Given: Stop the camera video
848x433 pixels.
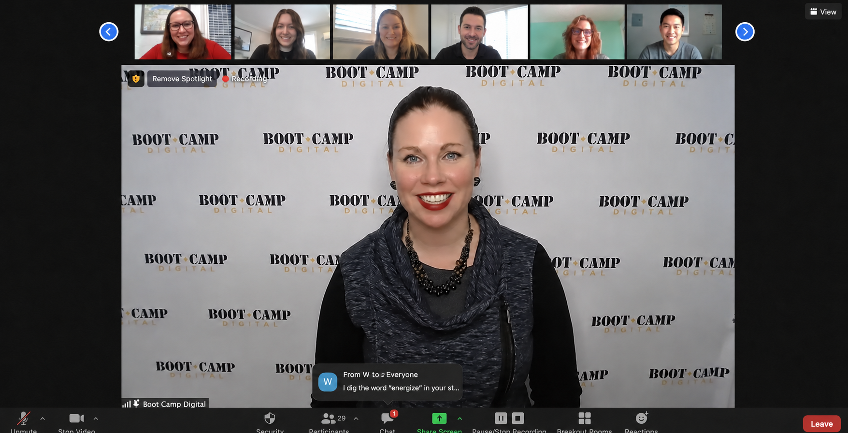Looking at the screenshot, I should click(x=76, y=421).
